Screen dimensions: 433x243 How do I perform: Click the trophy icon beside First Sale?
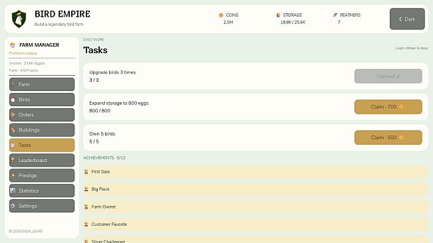point(86,172)
